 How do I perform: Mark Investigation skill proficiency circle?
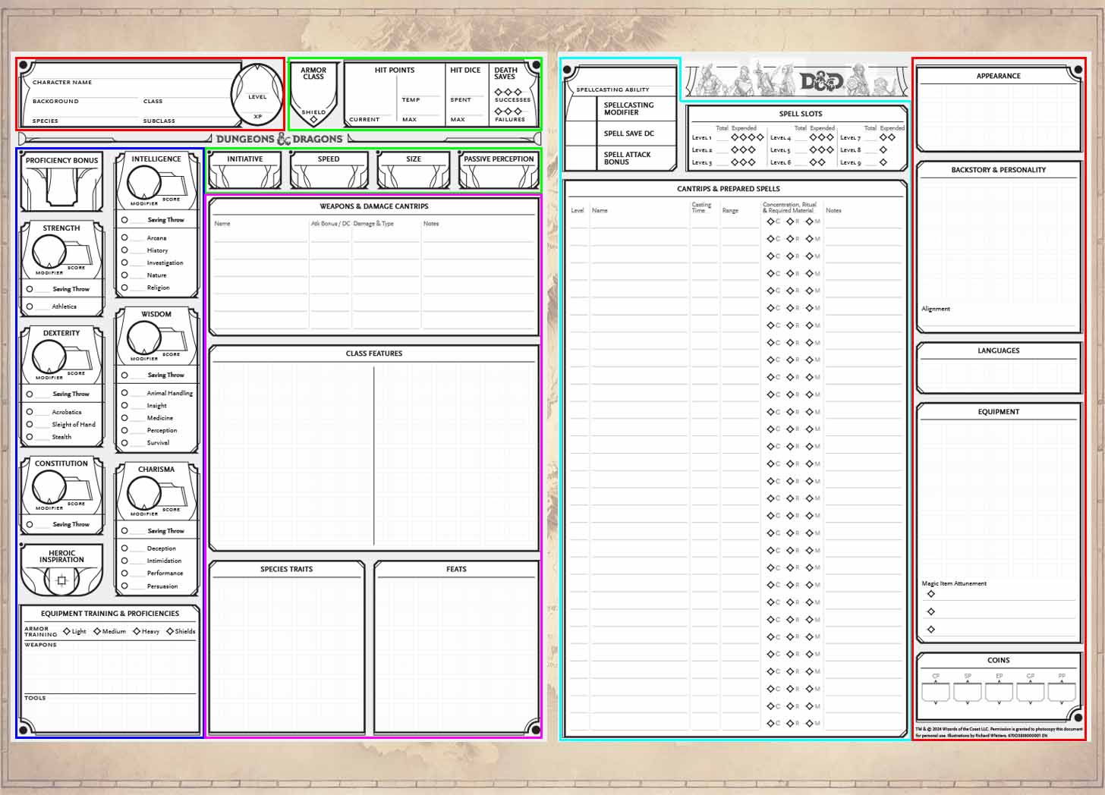[124, 262]
